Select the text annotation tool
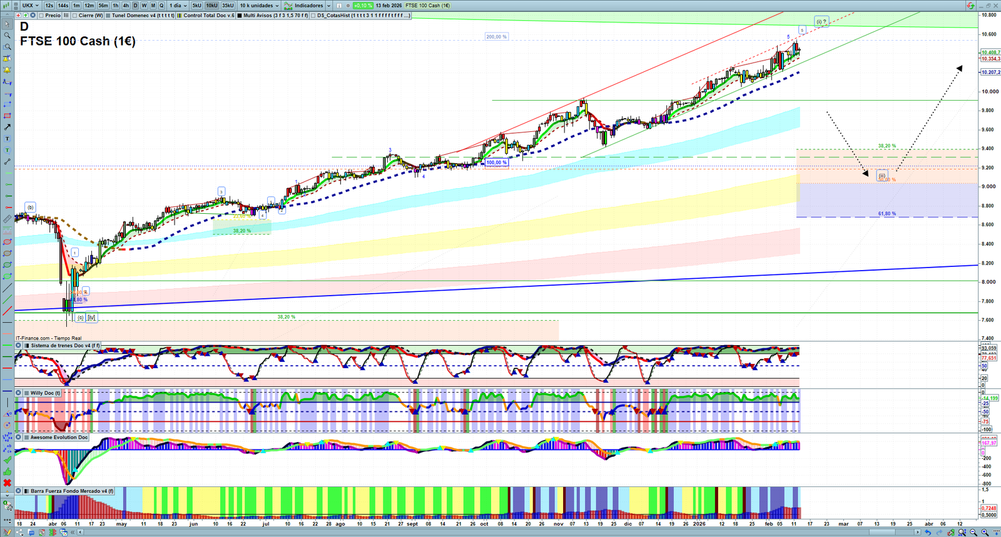 [8, 139]
